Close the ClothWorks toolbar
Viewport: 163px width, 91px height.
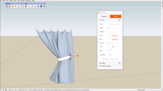pos(22,4)
